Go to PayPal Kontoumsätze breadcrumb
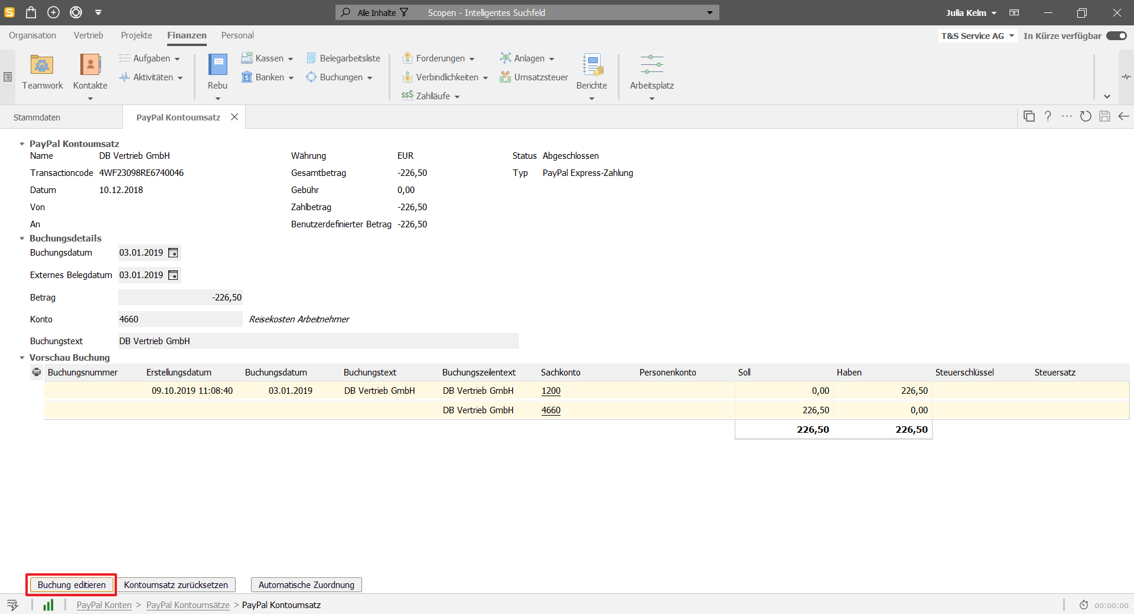1134x614 pixels. tap(188, 605)
